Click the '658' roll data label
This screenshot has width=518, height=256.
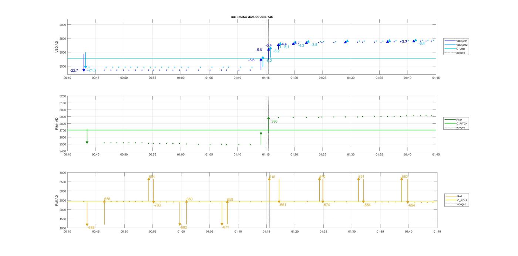[230, 199]
